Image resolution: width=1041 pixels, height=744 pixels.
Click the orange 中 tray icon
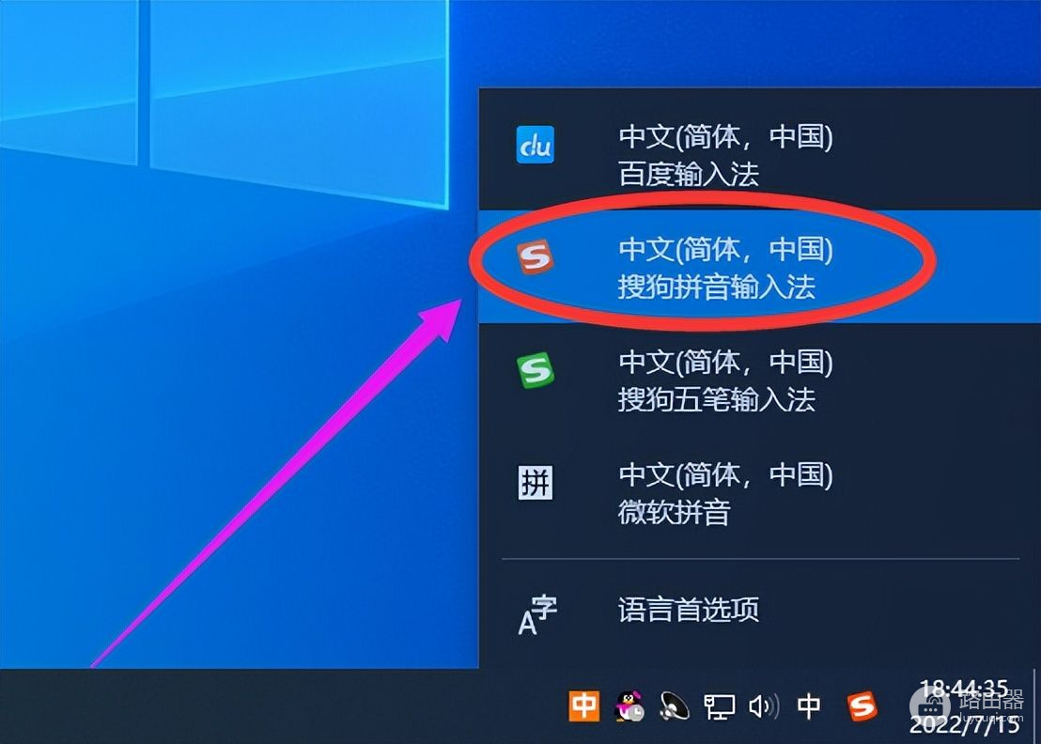(583, 705)
